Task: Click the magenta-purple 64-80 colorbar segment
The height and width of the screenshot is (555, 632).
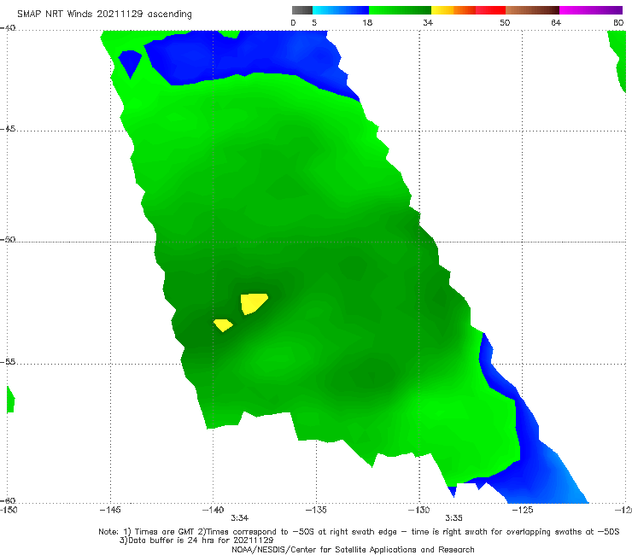Action: coord(591,10)
